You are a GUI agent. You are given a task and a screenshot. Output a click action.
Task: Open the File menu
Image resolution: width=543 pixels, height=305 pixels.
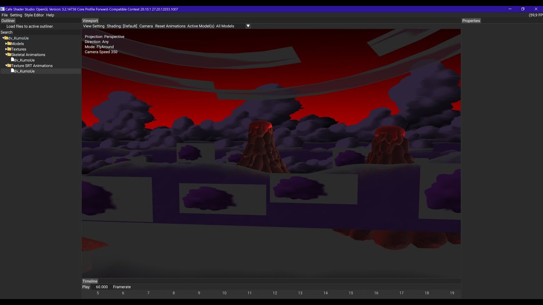[x=5, y=15]
